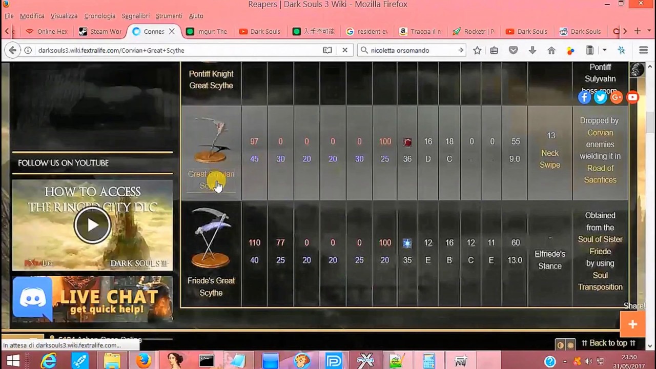Share on Twitter icon

601,97
